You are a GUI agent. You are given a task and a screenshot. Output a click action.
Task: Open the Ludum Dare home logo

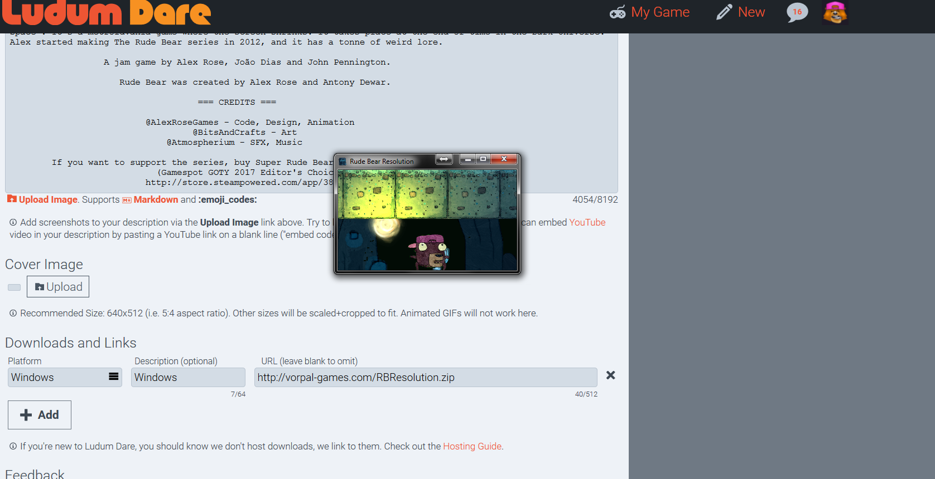tap(107, 12)
